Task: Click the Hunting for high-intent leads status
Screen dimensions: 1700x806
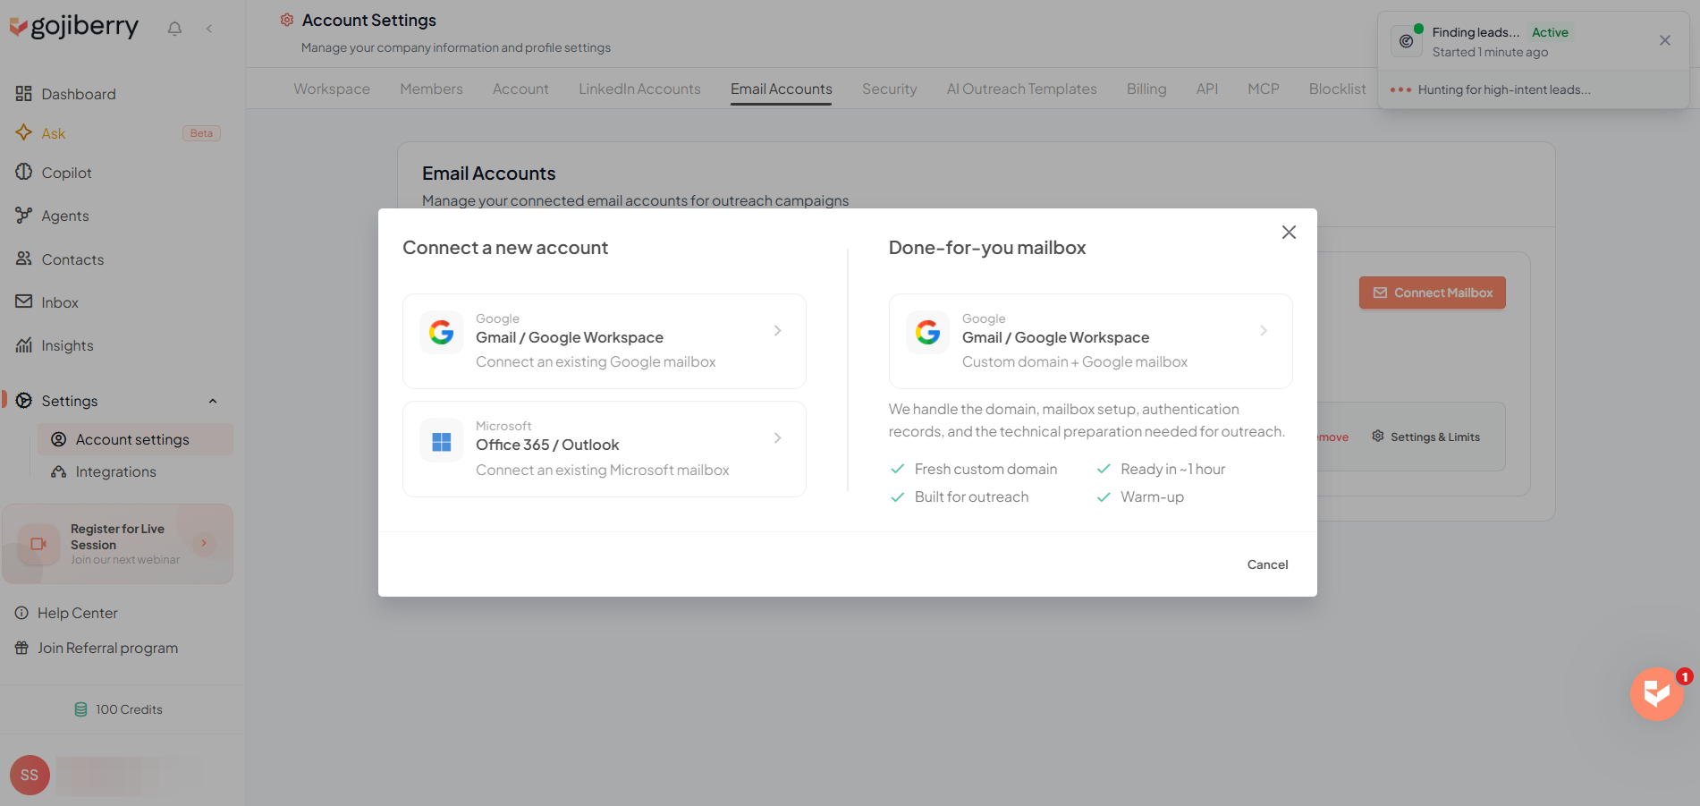Action: point(1504,89)
